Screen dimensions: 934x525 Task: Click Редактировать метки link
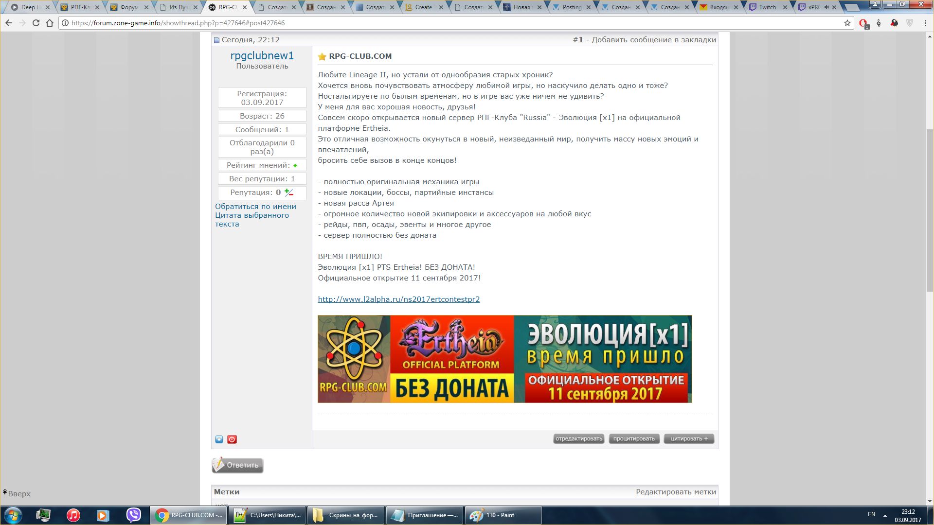coord(676,492)
